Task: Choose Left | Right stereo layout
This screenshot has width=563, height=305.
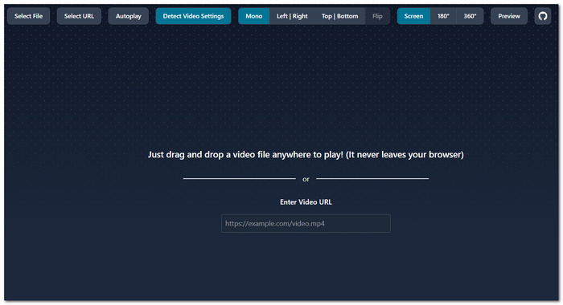Action: tap(292, 16)
